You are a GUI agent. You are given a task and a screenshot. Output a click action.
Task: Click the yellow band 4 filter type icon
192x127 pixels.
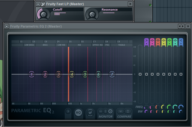point(164,42)
